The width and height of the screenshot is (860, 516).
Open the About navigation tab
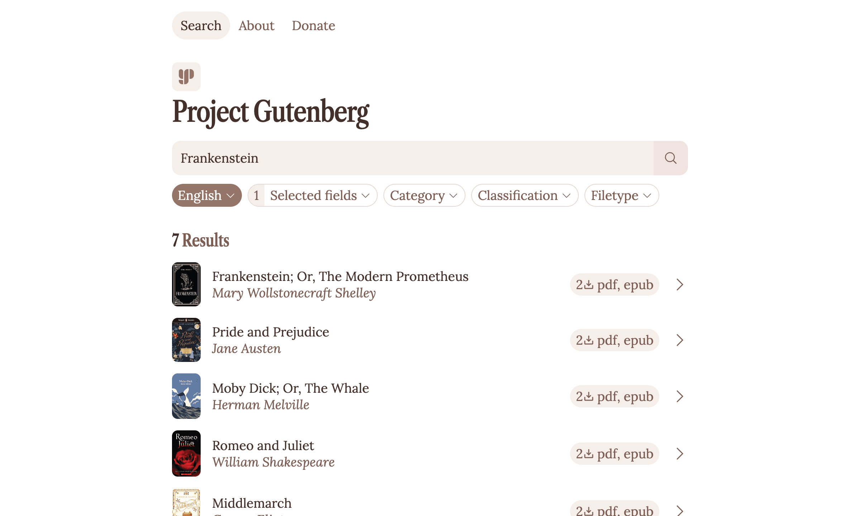click(x=257, y=25)
